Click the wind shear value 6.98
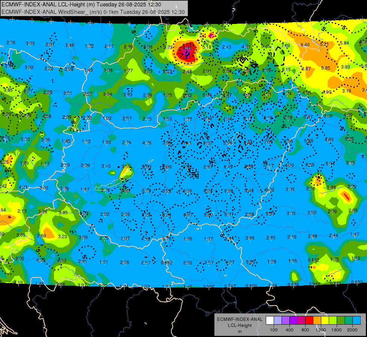The image size is (367, 337). tap(229, 191)
